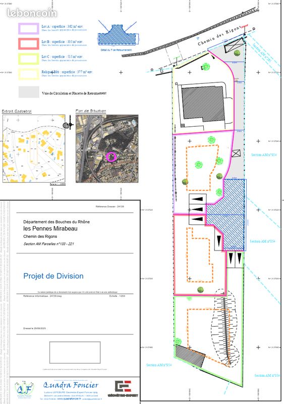This screenshot has height=404, width=284.
Task: Click the tree beside the road entrance box
Action: pyautogui.click(x=237, y=53)
